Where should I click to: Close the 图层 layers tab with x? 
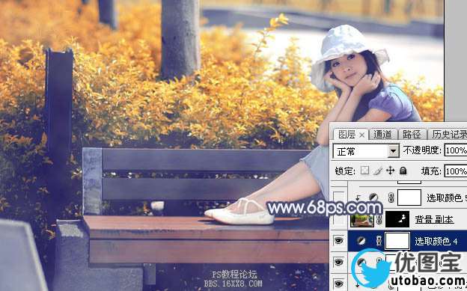[361, 135]
